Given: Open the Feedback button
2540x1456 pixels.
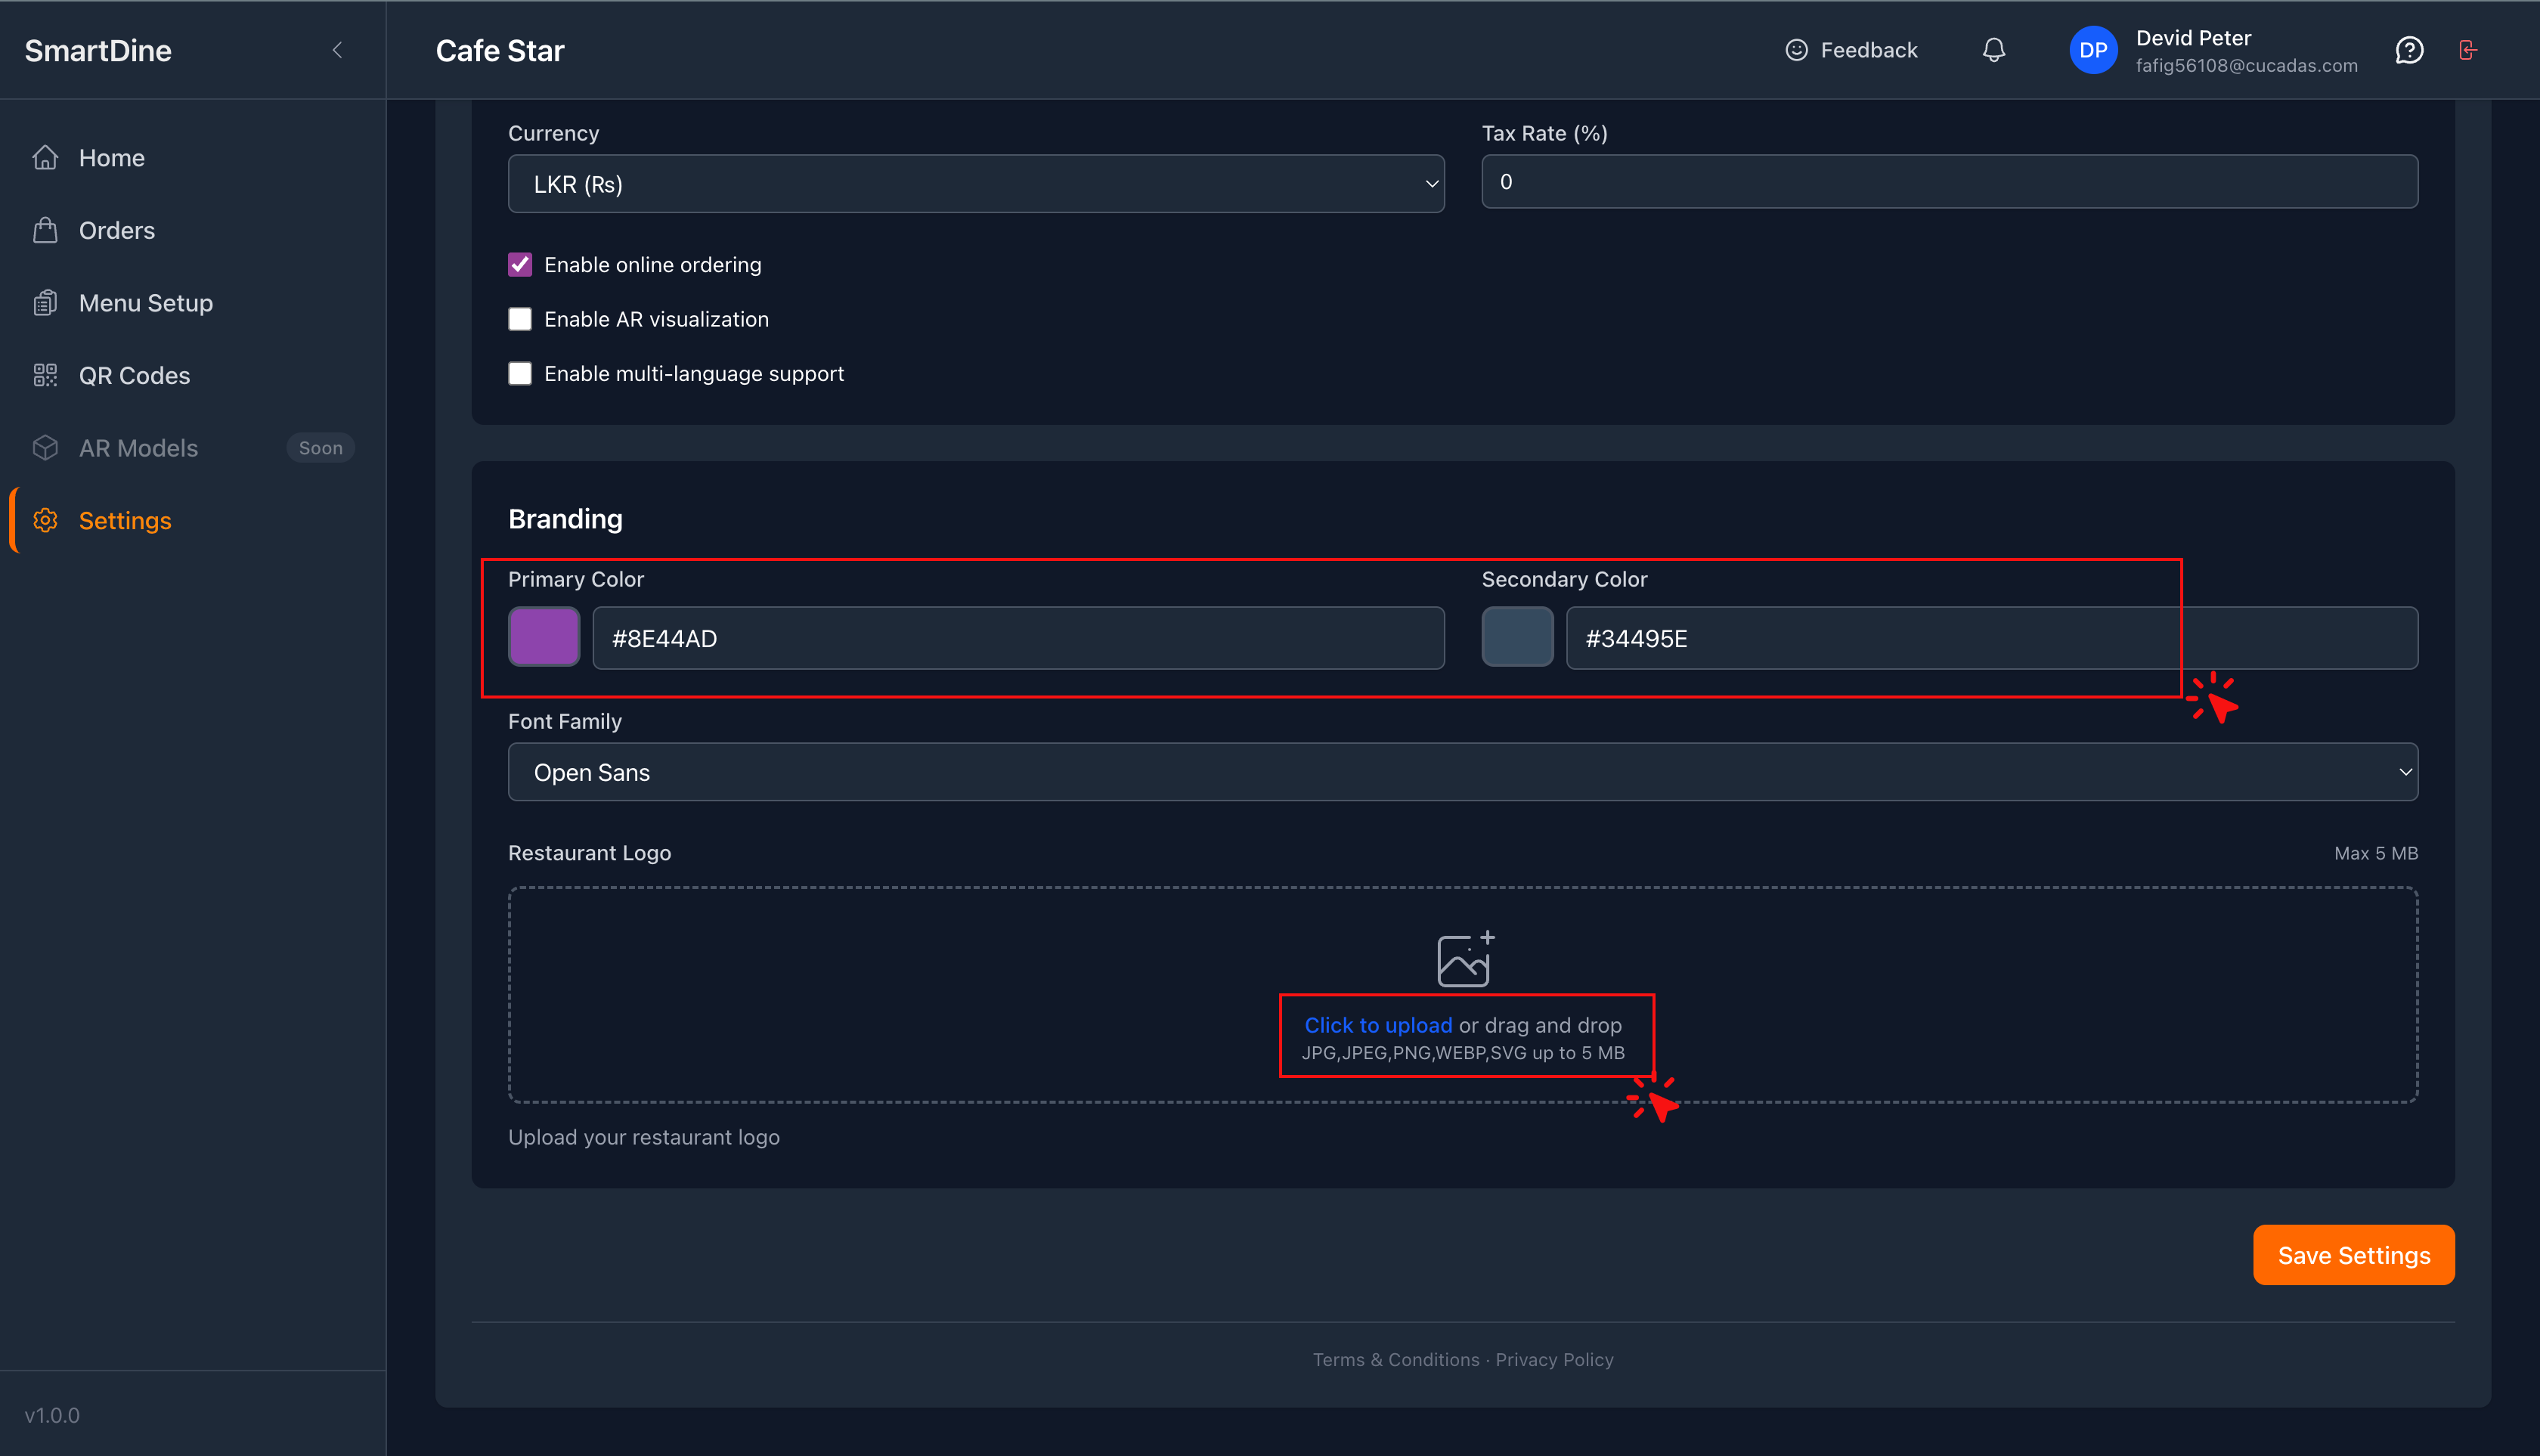Looking at the screenshot, I should click(1851, 50).
